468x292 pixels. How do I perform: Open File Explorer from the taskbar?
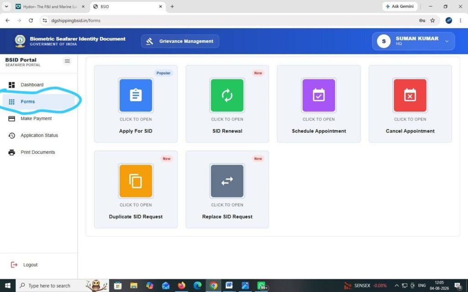[x=134, y=286]
